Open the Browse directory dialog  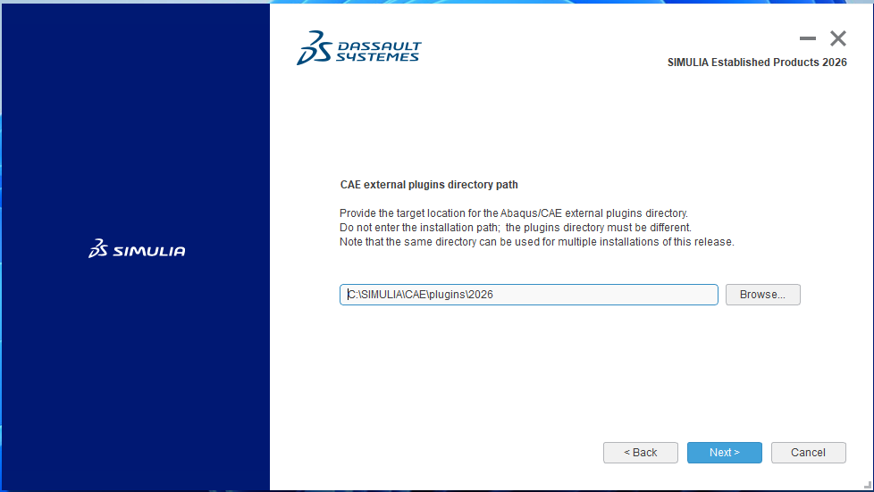coord(762,294)
